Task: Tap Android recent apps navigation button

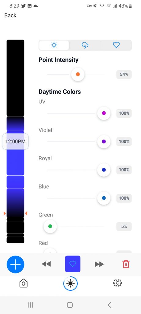Action: [x=30, y=305]
